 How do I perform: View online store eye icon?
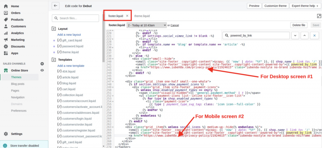tap(42, 70)
